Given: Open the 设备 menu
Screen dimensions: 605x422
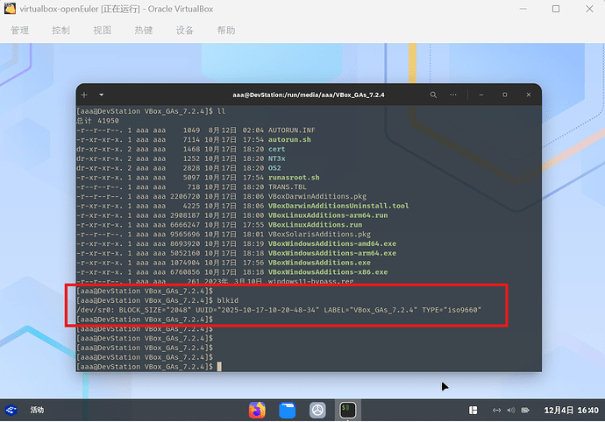Looking at the screenshot, I should point(185,31).
